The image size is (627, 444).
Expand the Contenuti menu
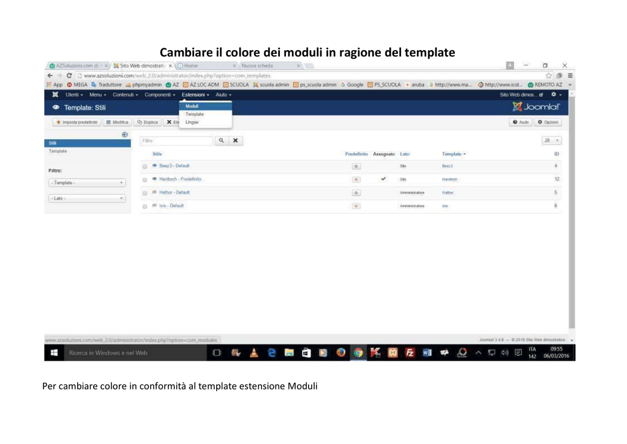click(x=125, y=95)
